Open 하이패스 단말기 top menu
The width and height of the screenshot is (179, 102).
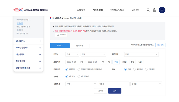pyautogui.click(x=117, y=10)
